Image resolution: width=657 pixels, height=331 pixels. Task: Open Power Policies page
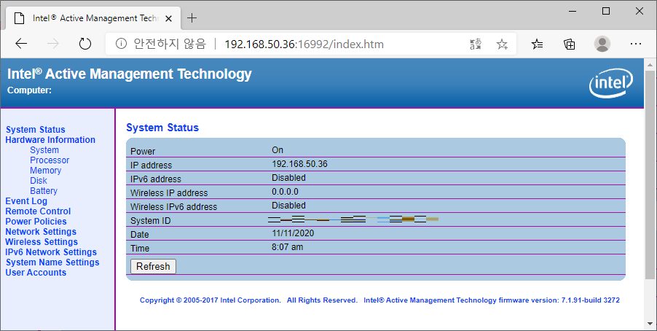(36, 222)
